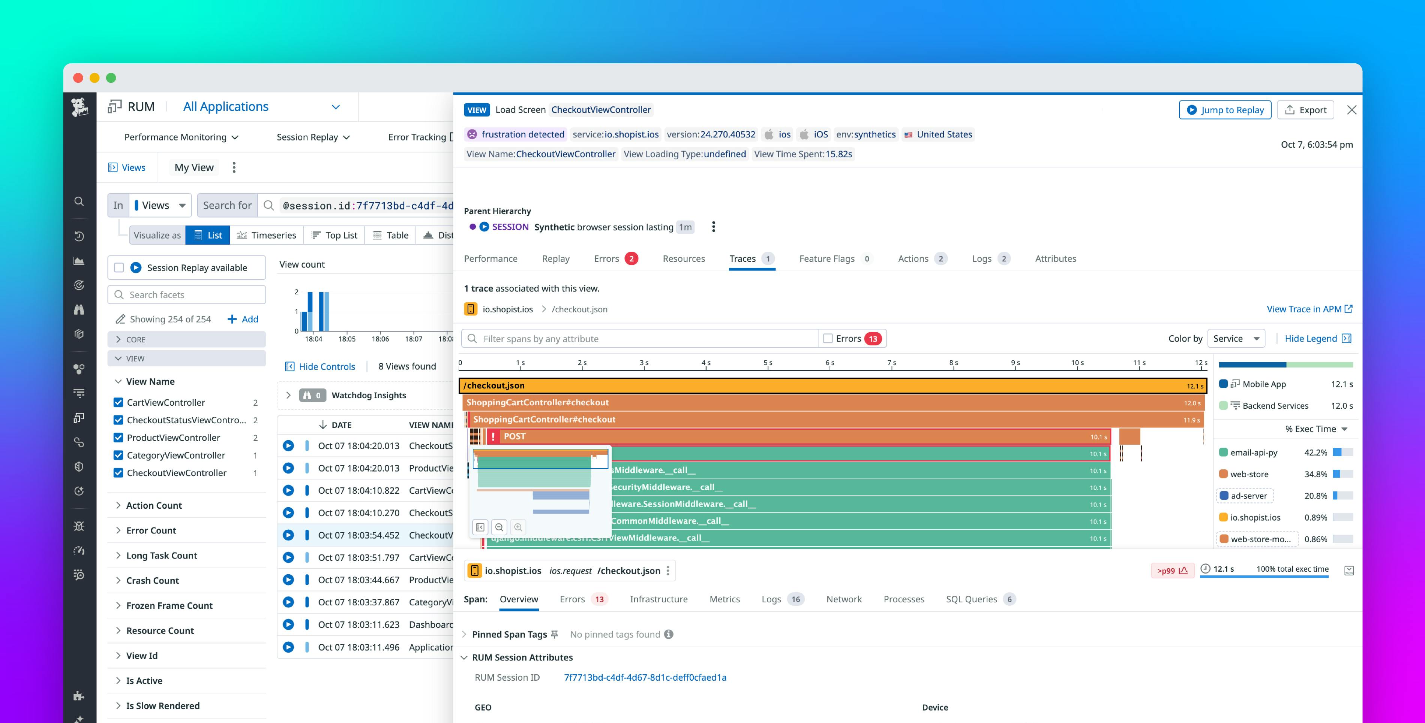Click the integrations puzzle-piece icon at sidebar bottom
Screen dimensions: 1425x723
coord(79,696)
